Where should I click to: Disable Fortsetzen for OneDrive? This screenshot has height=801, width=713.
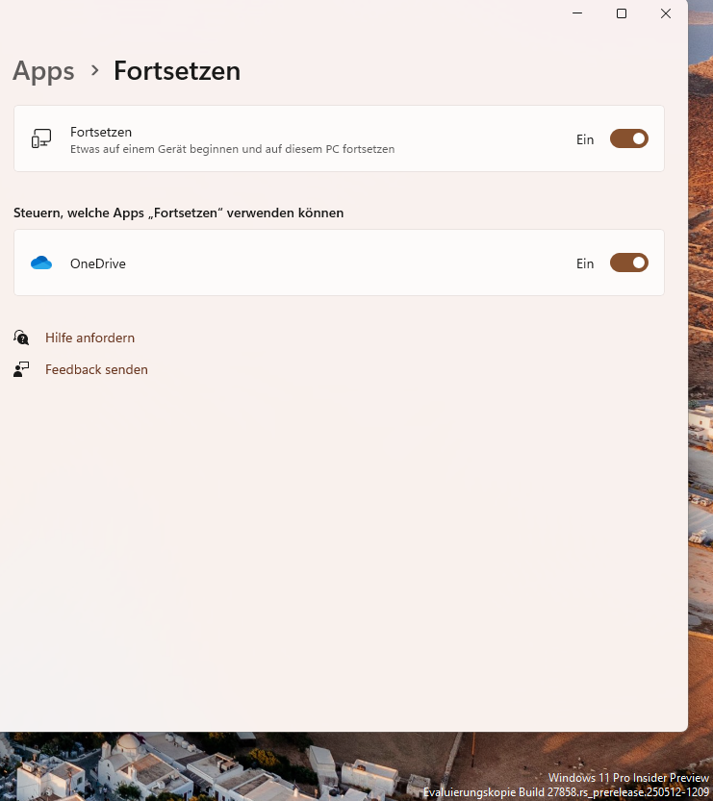coord(628,263)
